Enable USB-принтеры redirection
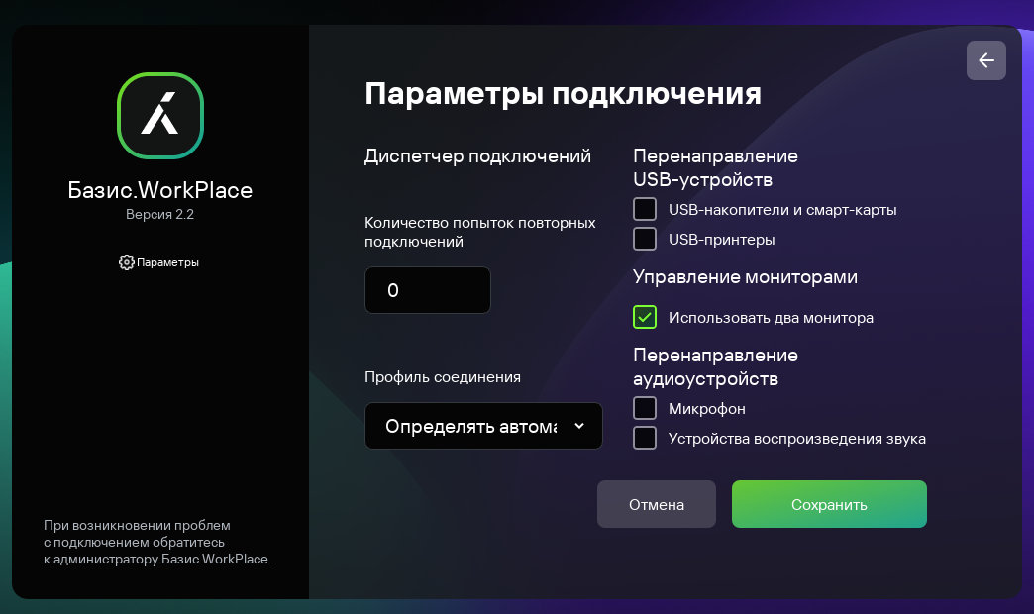This screenshot has width=1034, height=614. tap(645, 238)
